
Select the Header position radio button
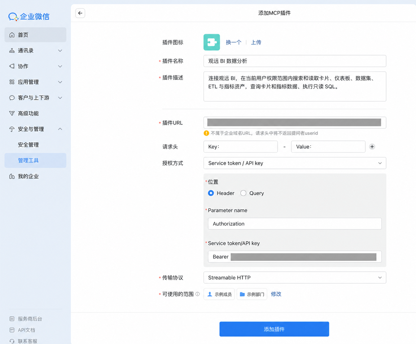(211, 193)
